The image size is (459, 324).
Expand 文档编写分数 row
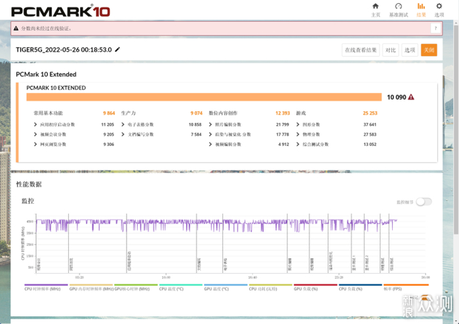[123, 134]
